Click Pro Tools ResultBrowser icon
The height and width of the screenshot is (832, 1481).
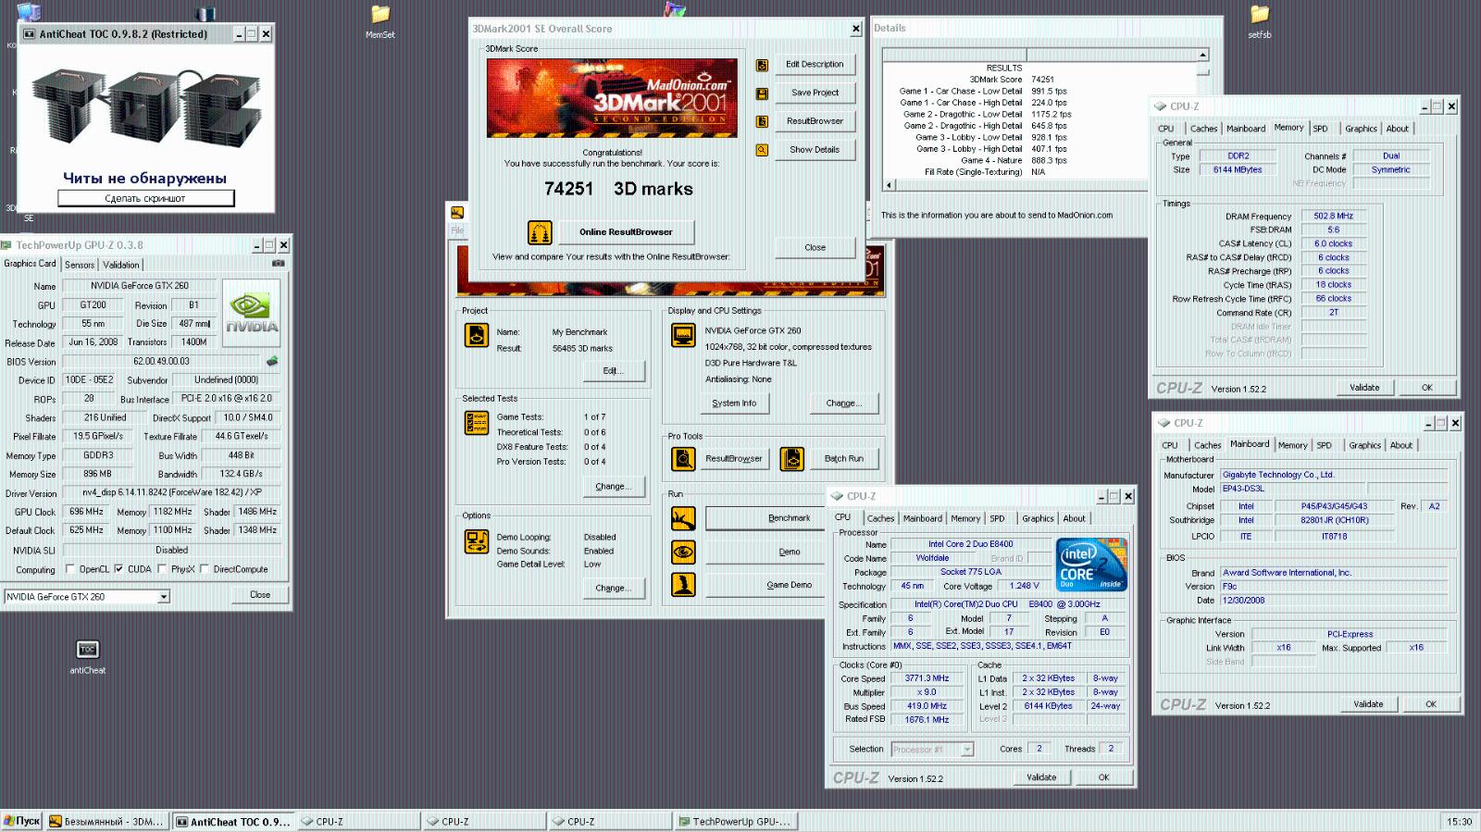pos(683,458)
